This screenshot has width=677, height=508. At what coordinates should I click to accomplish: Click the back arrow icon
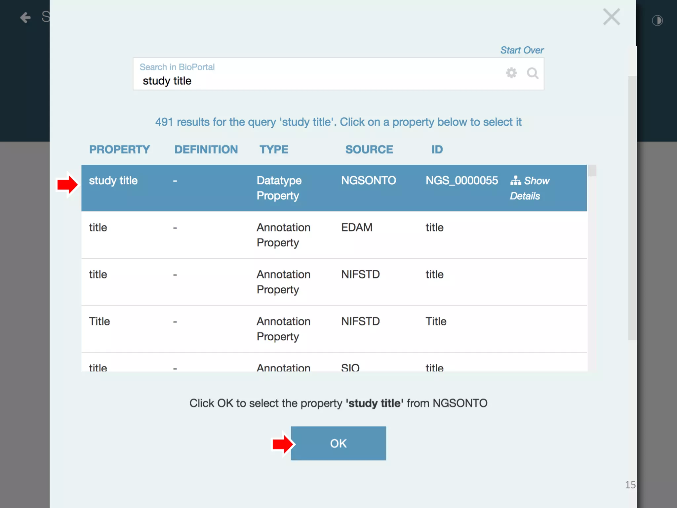tap(25, 17)
